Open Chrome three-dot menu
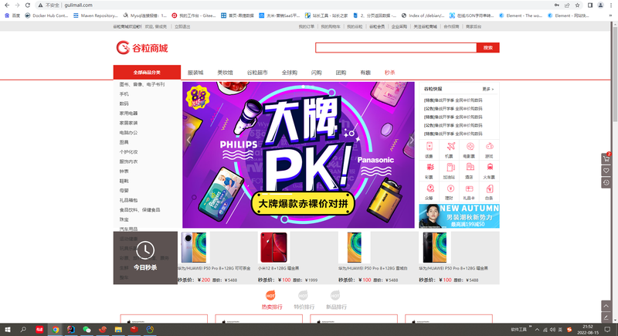The image size is (618, 336). pos(610,5)
